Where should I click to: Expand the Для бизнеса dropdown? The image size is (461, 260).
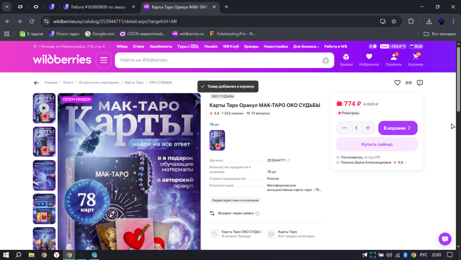pyautogui.click(x=306, y=46)
